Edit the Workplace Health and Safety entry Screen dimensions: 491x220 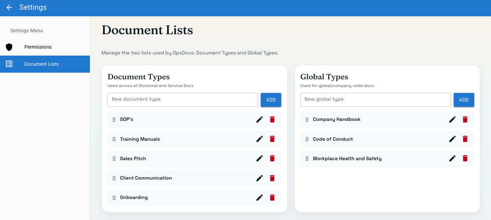(452, 158)
